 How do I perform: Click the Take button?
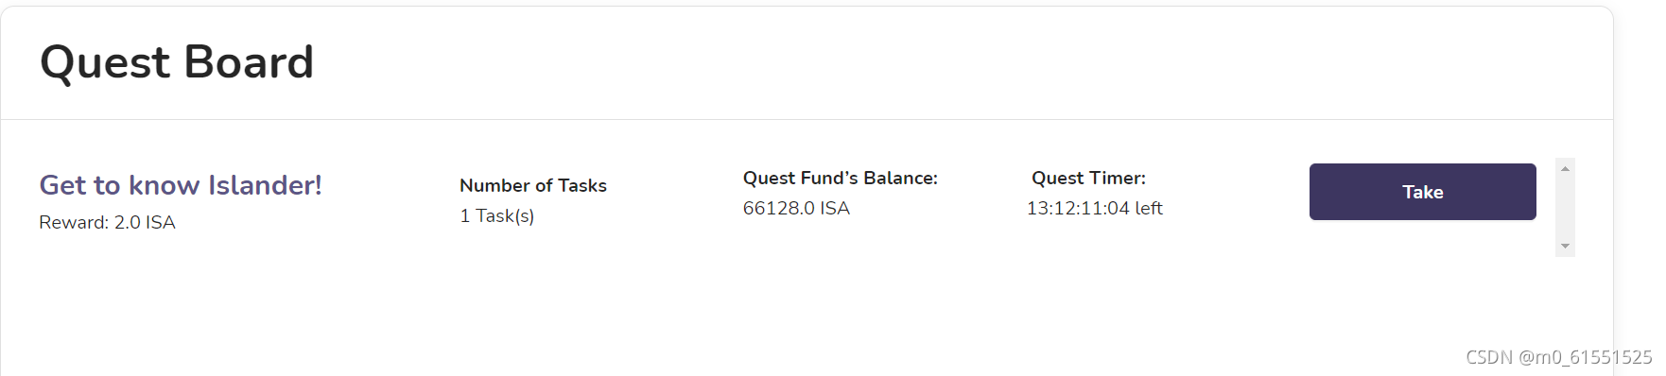[1422, 192]
